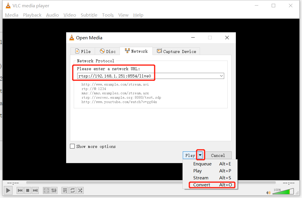The height and width of the screenshot is (198, 302).
Task: Enable Show more options checkbox
Action: point(72,146)
